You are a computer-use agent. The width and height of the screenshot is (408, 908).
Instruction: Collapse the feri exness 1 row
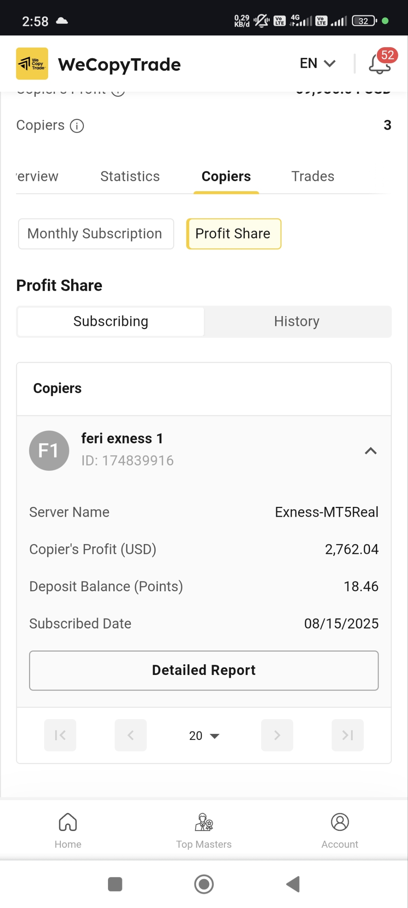(370, 451)
